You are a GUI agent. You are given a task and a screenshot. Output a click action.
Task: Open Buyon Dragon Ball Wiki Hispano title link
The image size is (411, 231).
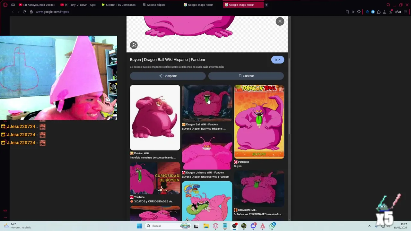[x=167, y=60]
